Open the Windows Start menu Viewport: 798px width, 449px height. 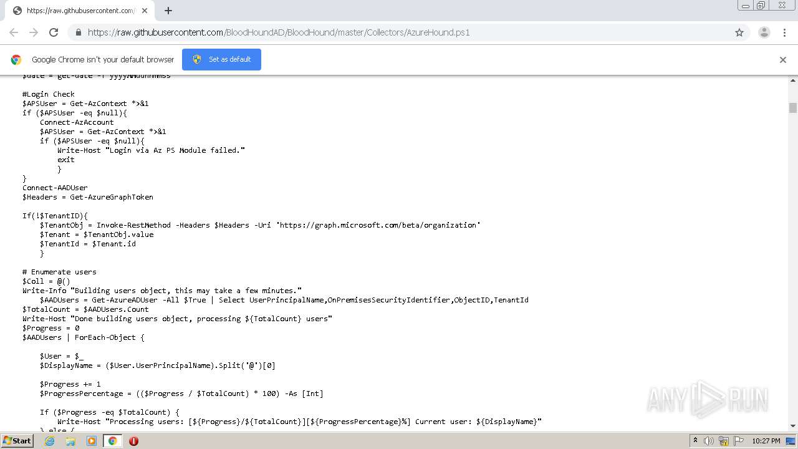pos(17,440)
